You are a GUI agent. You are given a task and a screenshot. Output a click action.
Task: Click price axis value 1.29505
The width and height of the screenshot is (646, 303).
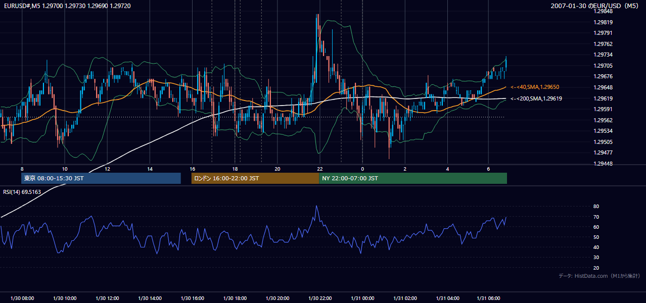tap(603, 142)
